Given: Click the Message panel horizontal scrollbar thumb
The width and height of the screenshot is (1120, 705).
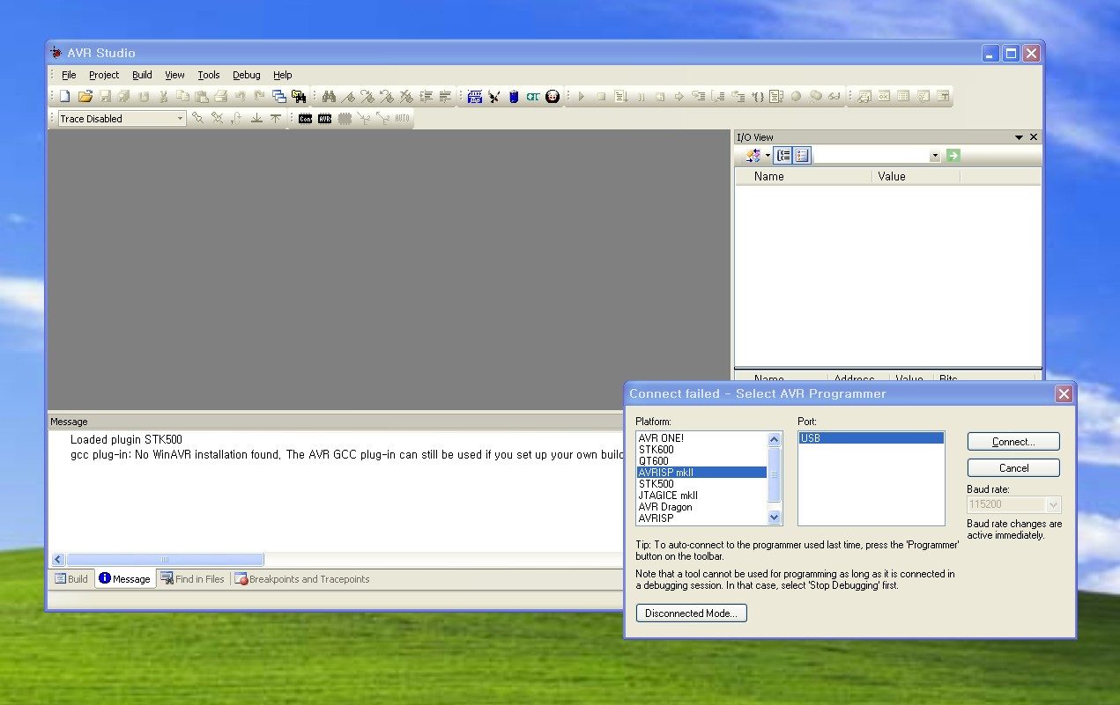Looking at the screenshot, I should (x=165, y=560).
